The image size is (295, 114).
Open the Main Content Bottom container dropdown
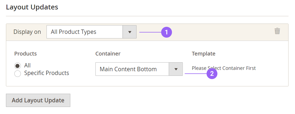[132, 69]
